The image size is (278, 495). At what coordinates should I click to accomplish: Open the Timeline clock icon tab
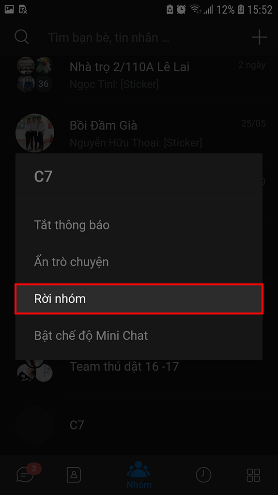[203, 475]
